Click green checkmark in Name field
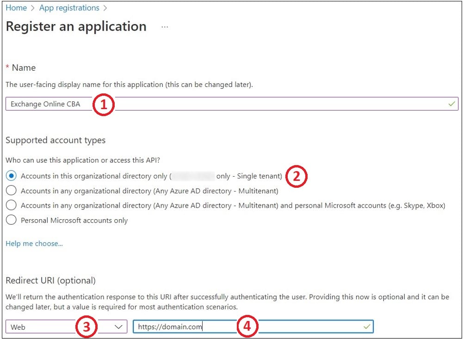This screenshot has width=463, height=339. (x=451, y=104)
